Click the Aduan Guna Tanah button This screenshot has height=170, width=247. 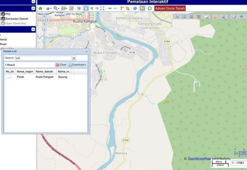pos(170,8)
